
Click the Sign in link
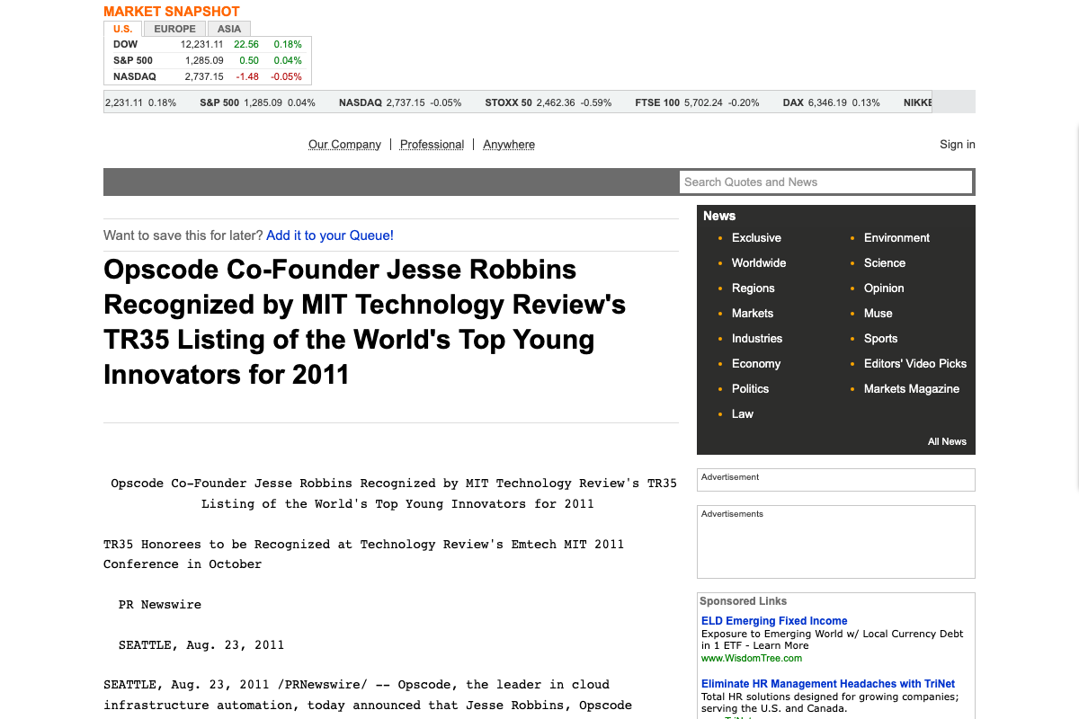click(x=957, y=144)
